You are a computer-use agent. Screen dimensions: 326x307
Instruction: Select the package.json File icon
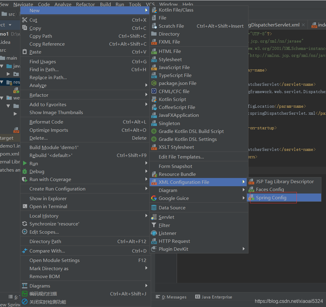(154, 83)
